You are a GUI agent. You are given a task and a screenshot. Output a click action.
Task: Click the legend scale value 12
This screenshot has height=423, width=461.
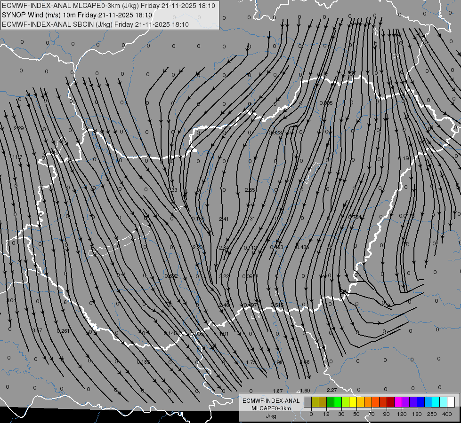pyautogui.click(x=326, y=414)
